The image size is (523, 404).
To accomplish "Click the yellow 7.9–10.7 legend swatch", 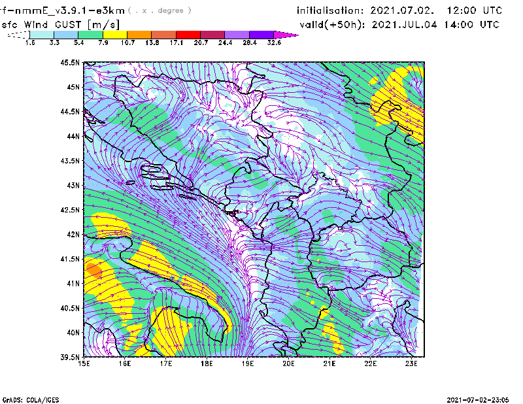I will point(115,35).
